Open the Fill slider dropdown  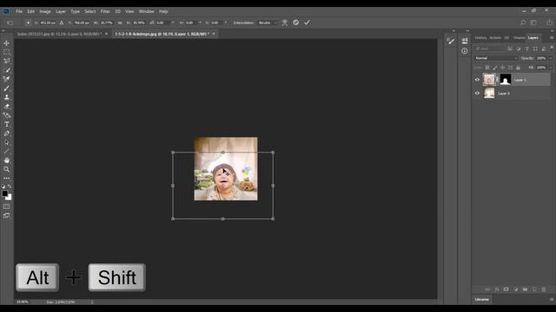pyautogui.click(x=551, y=68)
